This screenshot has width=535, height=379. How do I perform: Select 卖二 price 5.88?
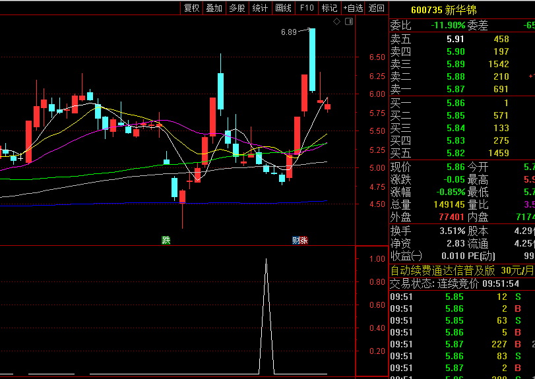click(455, 76)
